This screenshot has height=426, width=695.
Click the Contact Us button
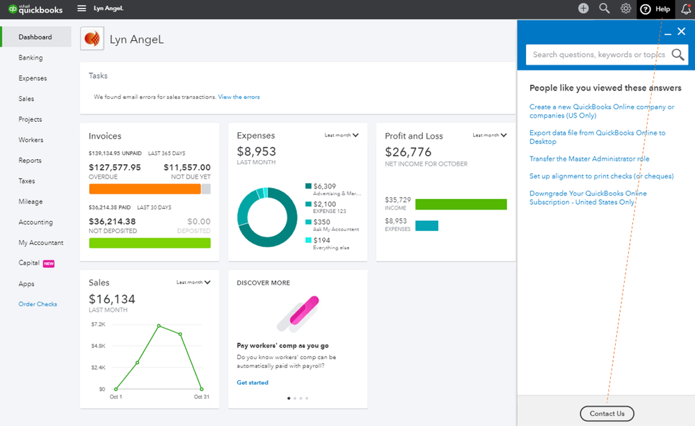pos(607,413)
